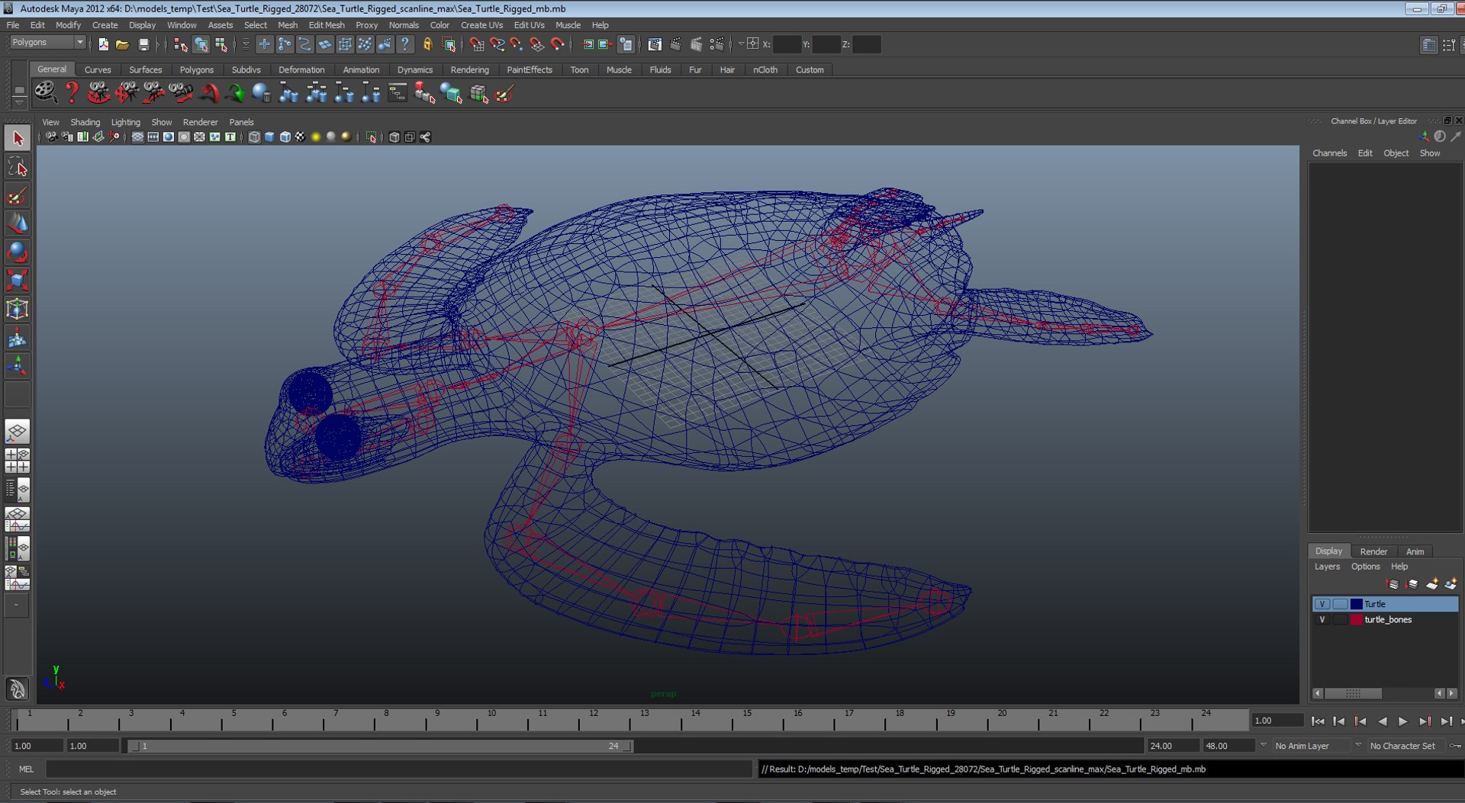Screen dimensions: 1465x803
Task: Open the viewport Shading menu
Action: click(x=85, y=122)
